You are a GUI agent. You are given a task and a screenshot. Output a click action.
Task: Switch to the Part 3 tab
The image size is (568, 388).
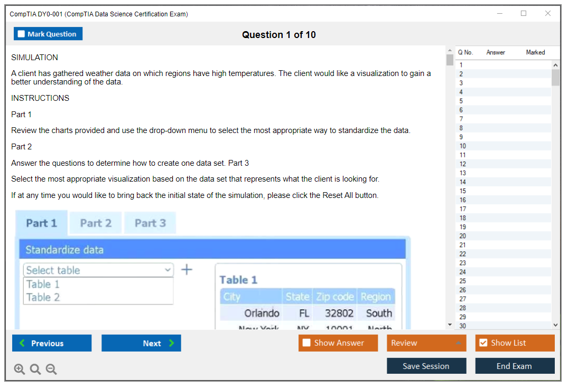click(150, 223)
